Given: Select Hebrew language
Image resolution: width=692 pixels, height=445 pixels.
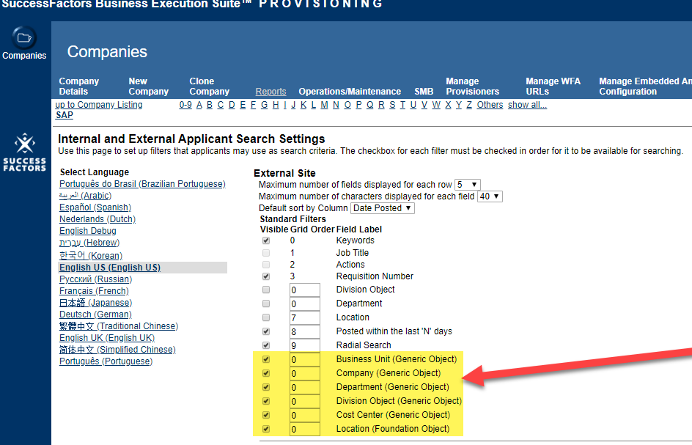Looking at the screenshot, I should click(x=89, y=243).
